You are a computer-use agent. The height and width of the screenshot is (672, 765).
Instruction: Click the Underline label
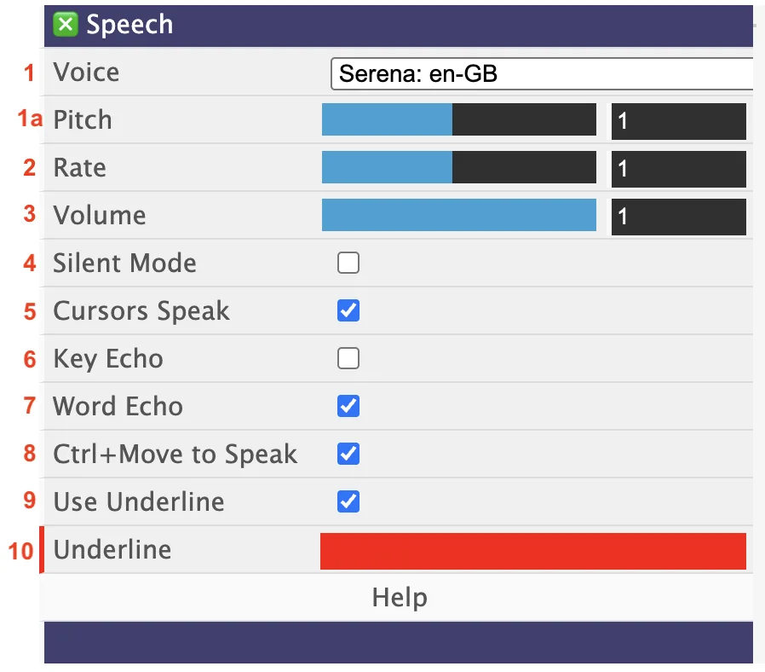(112, 551)
